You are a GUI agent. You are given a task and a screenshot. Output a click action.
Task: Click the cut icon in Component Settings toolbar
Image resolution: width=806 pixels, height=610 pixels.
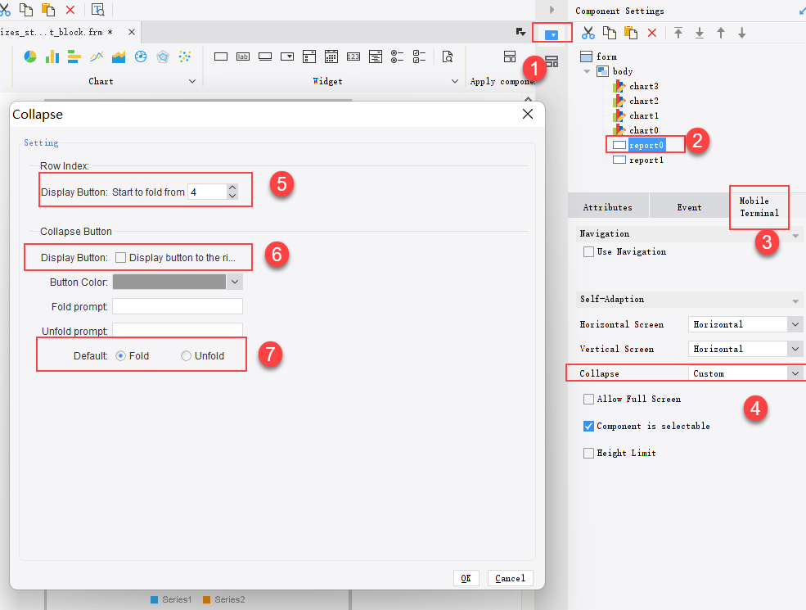click(x=588, y=34)
